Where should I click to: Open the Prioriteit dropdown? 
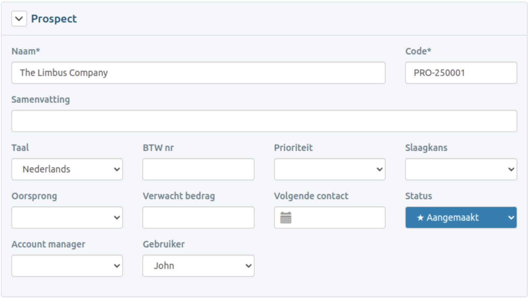[x=330, y=169]
